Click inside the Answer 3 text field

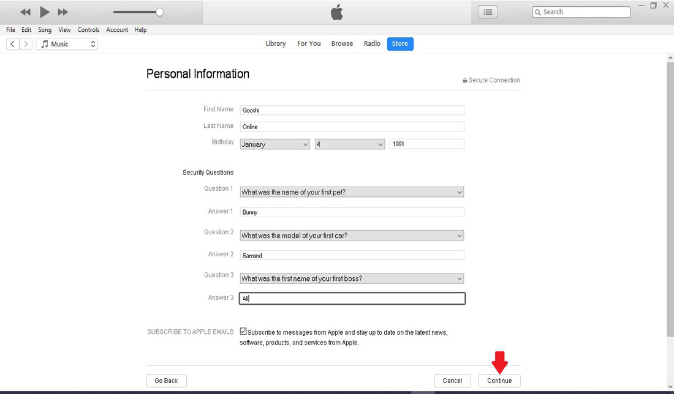click(x=352, y=298)
